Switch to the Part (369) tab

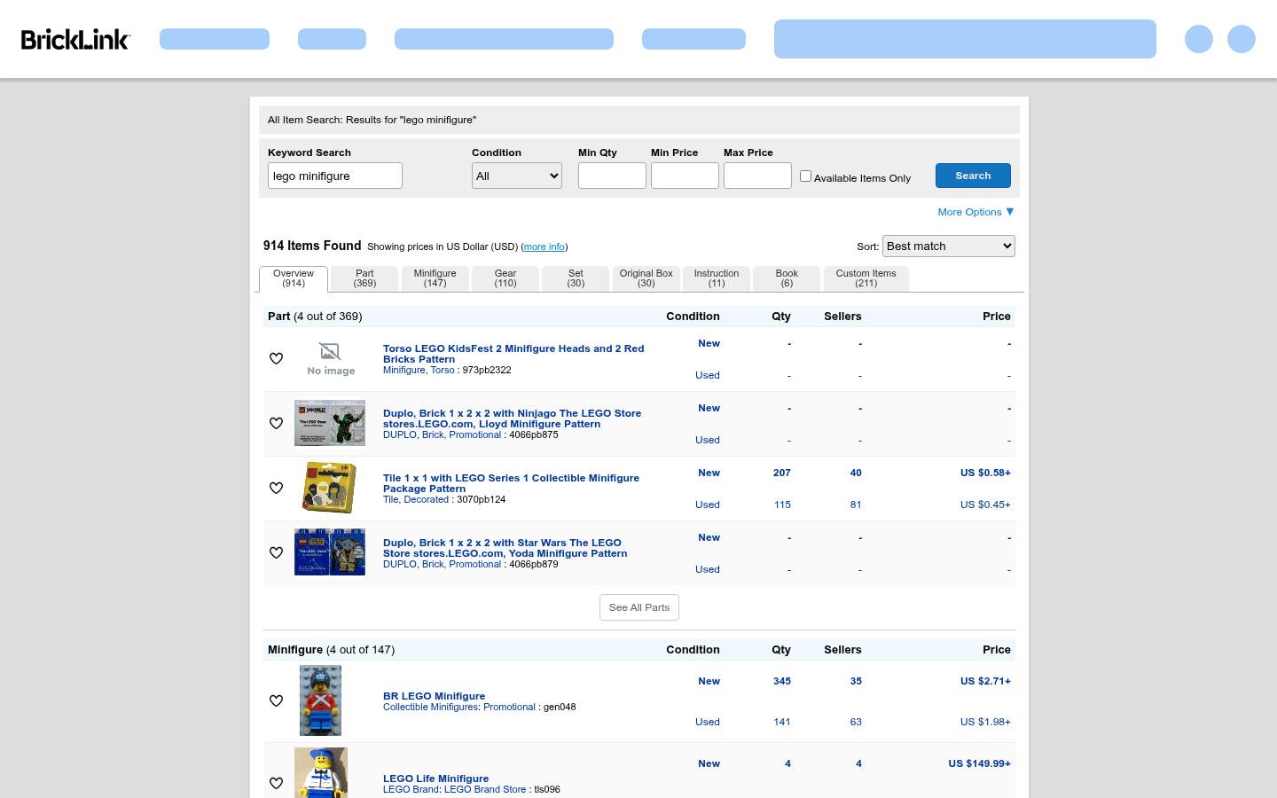[x=364, y=278]
